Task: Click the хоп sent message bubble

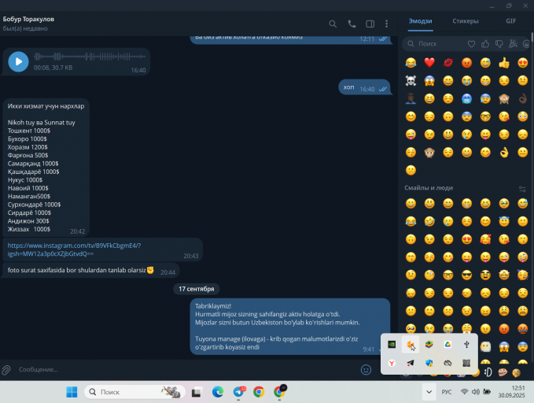Action: 364,87
